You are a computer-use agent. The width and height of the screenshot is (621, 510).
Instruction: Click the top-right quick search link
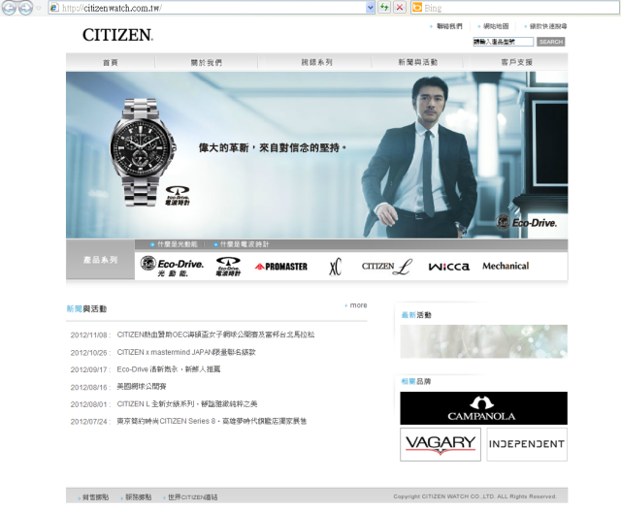[x=548, y=26]
